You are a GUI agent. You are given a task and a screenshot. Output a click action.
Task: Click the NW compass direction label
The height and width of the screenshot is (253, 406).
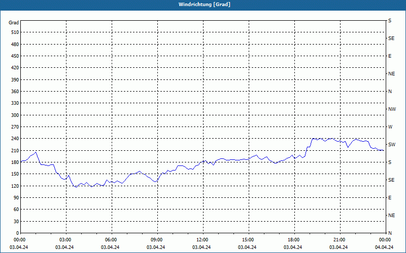coord(392,109)
